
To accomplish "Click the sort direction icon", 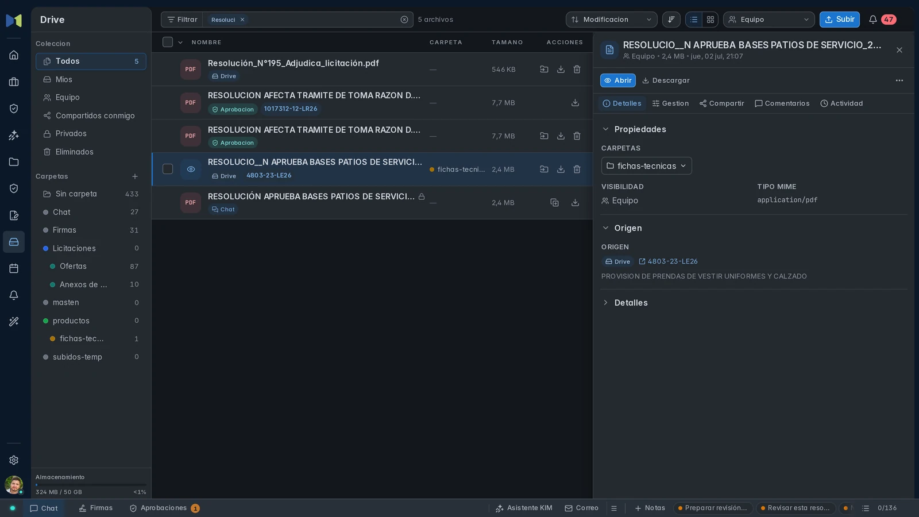I will [x=671, y=20].
